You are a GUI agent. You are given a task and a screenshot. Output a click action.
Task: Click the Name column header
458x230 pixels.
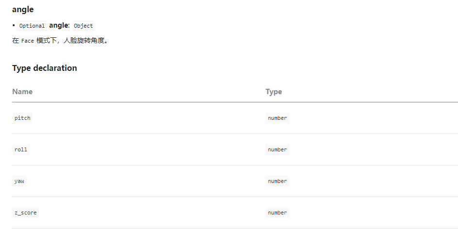(x=22, y=92)
